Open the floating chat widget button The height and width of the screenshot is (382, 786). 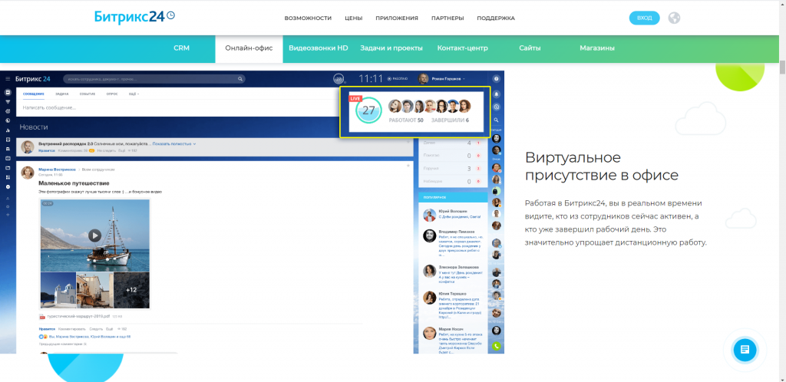tap(745, 350)
